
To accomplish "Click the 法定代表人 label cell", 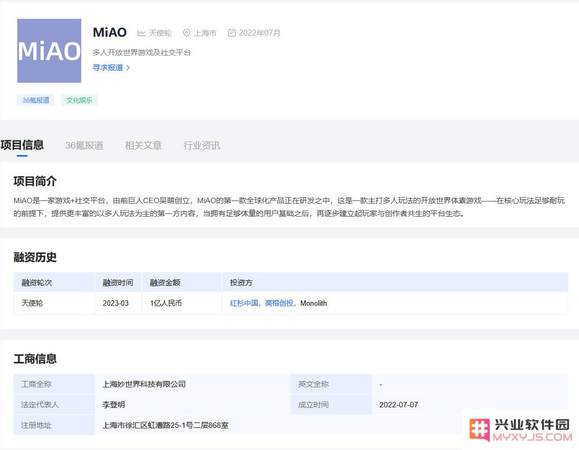I will [x=54, y=405].
